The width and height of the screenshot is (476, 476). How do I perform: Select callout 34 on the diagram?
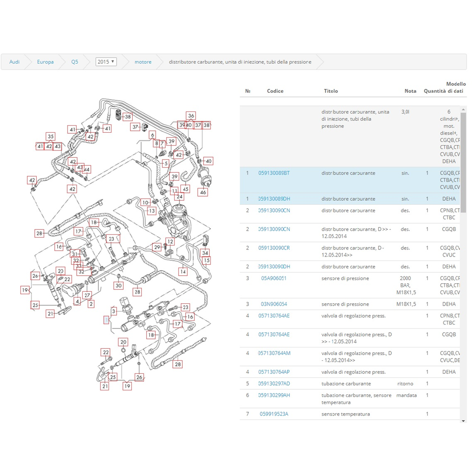tap(205, 253)
